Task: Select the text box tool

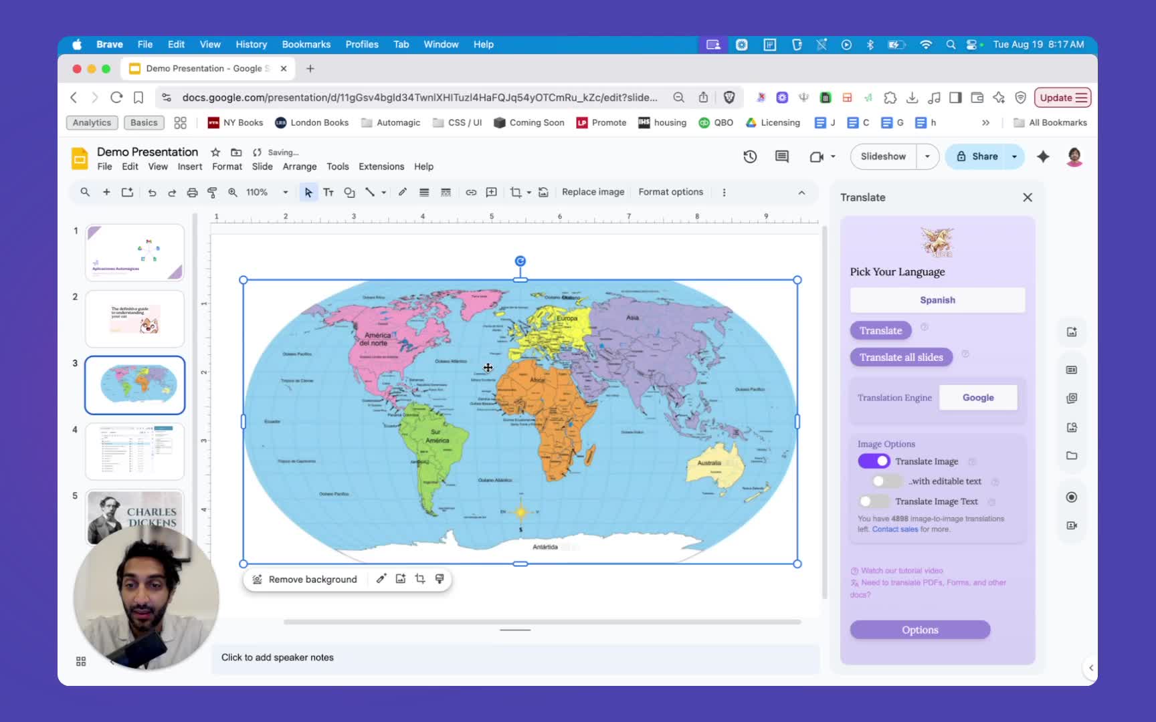Action: [328, 193]
